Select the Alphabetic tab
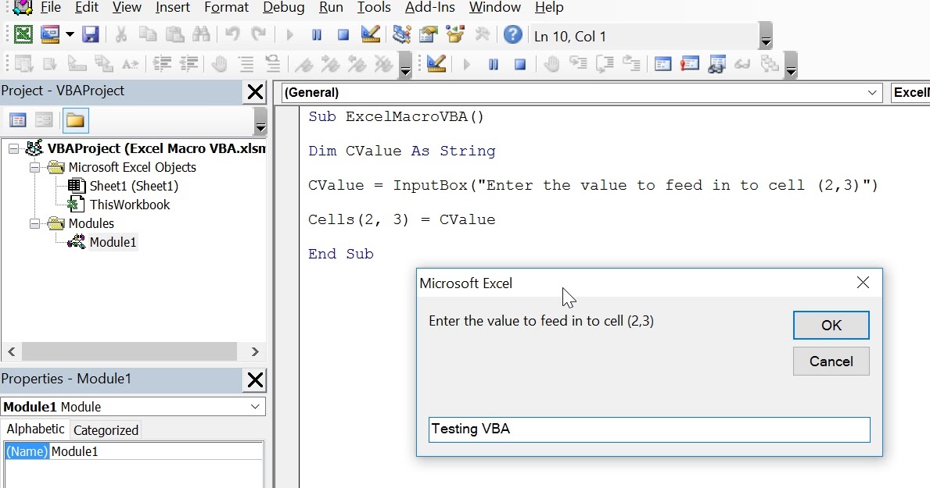The height and width of the screenshot is (488, 930). pyautogui.click(x=35, y=429)
